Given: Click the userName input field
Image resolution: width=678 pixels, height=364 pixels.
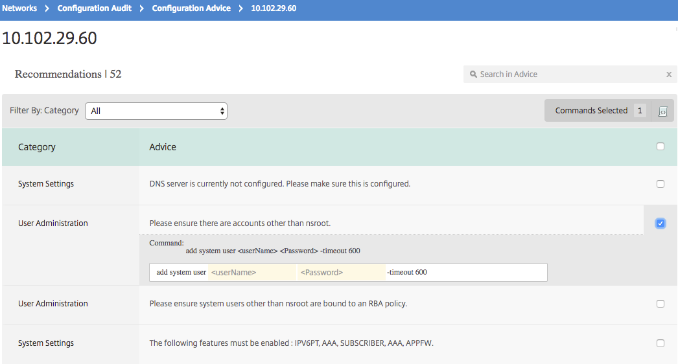Looking at the screenshot, I should pos(252,272).
